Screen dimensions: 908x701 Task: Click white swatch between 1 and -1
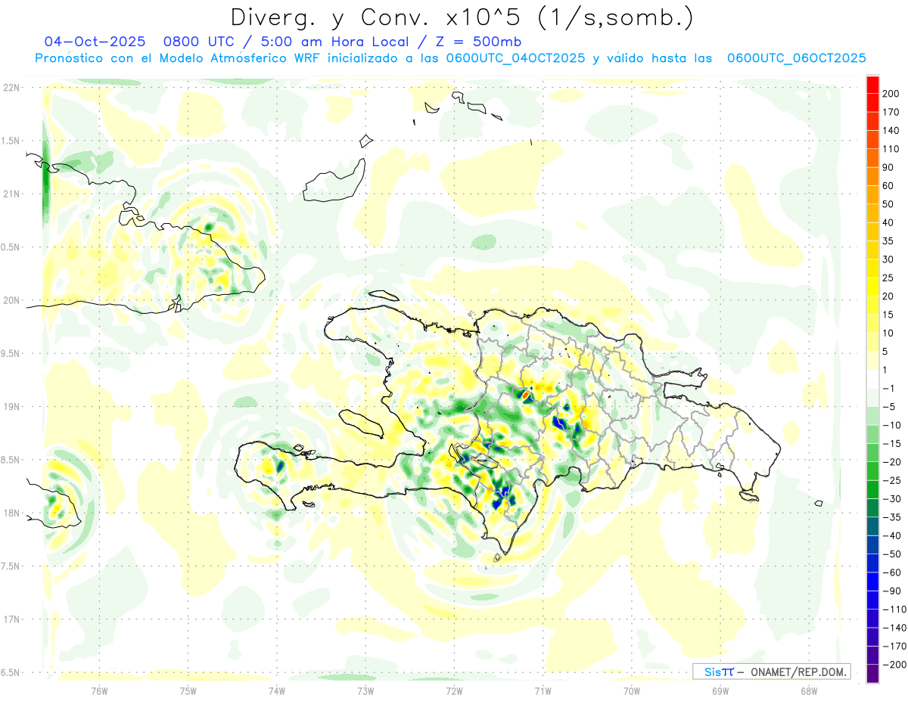click(x=872, y=379)
